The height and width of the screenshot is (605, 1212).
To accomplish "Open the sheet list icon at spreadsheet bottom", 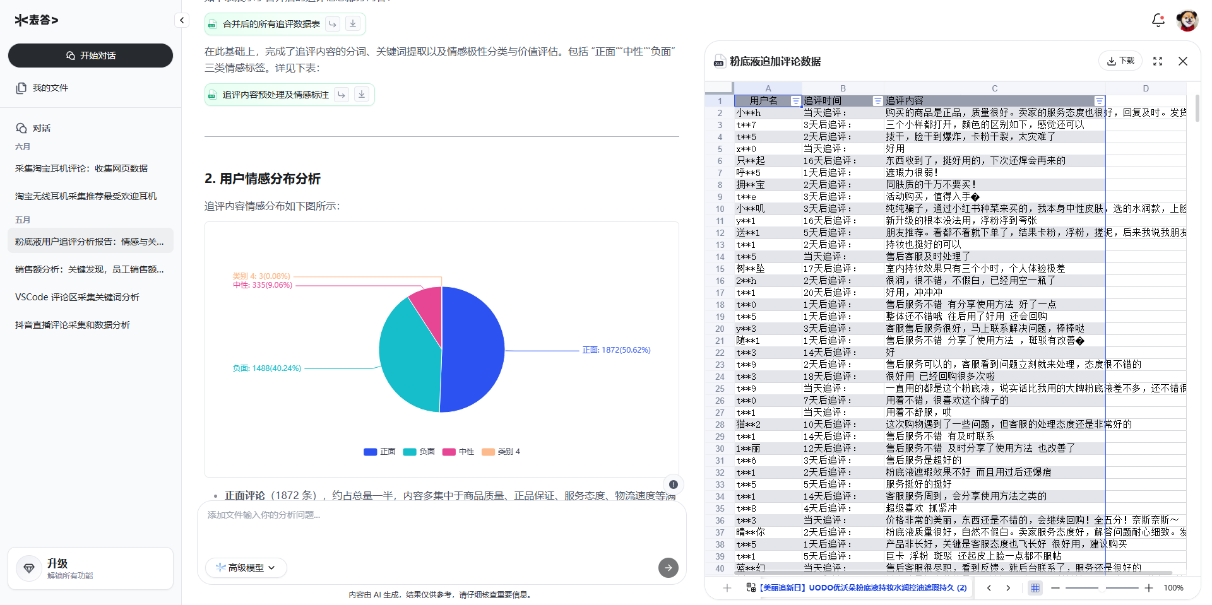I will point(751,587).
